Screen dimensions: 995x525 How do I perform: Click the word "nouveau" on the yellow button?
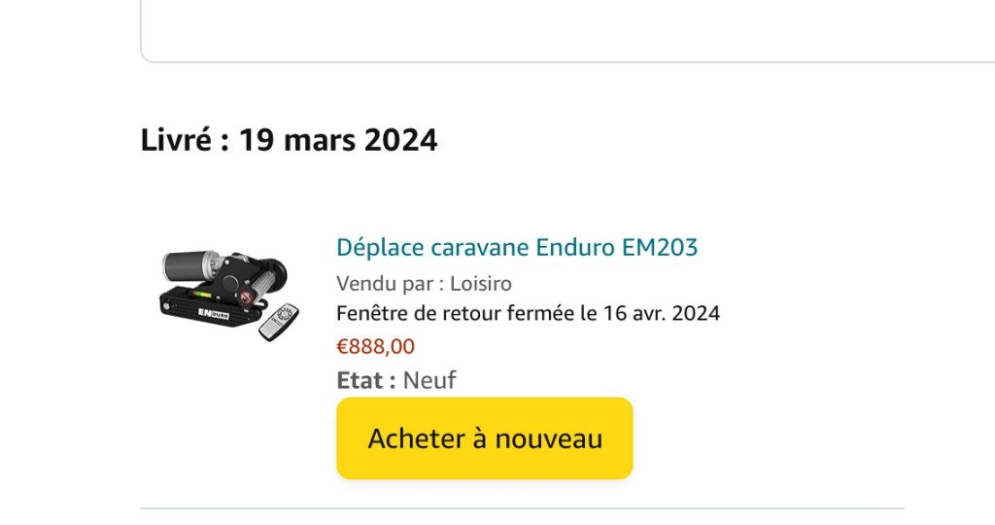click(549, 438)
